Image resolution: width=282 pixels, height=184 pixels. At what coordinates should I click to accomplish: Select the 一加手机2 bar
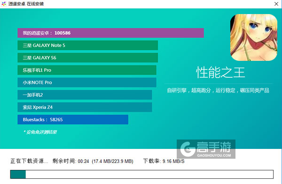pyautogui.click(x=85, y=95)
